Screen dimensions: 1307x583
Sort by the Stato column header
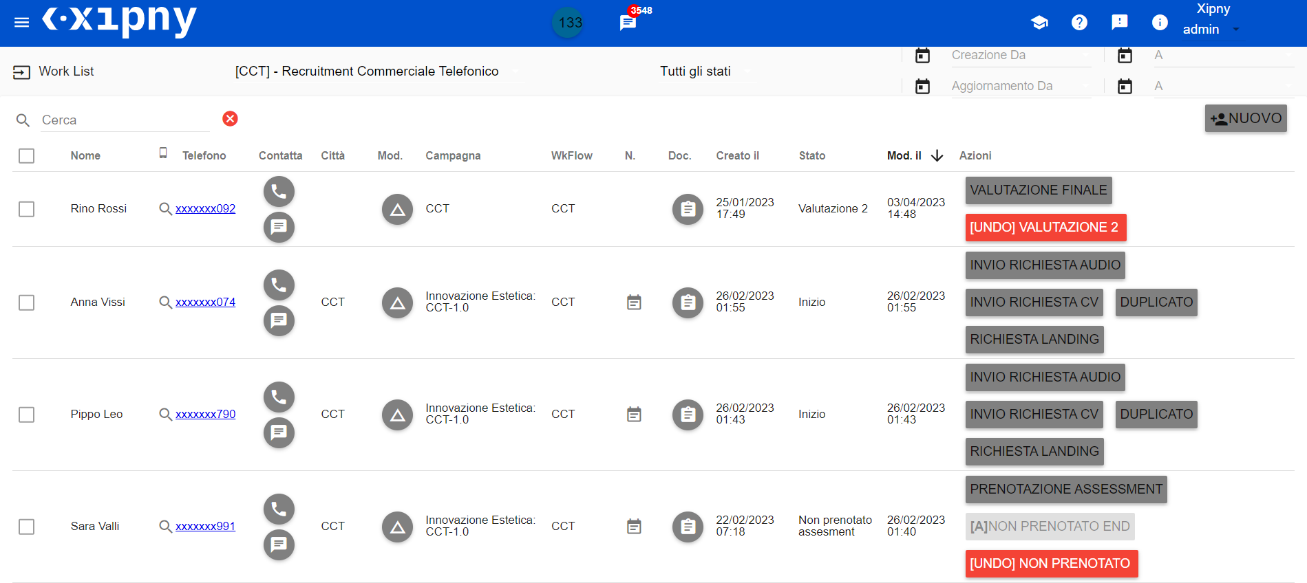tap(812, 156)
